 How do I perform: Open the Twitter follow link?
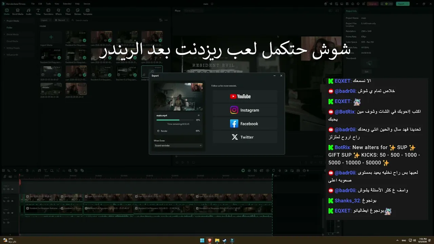coord(245,137)
